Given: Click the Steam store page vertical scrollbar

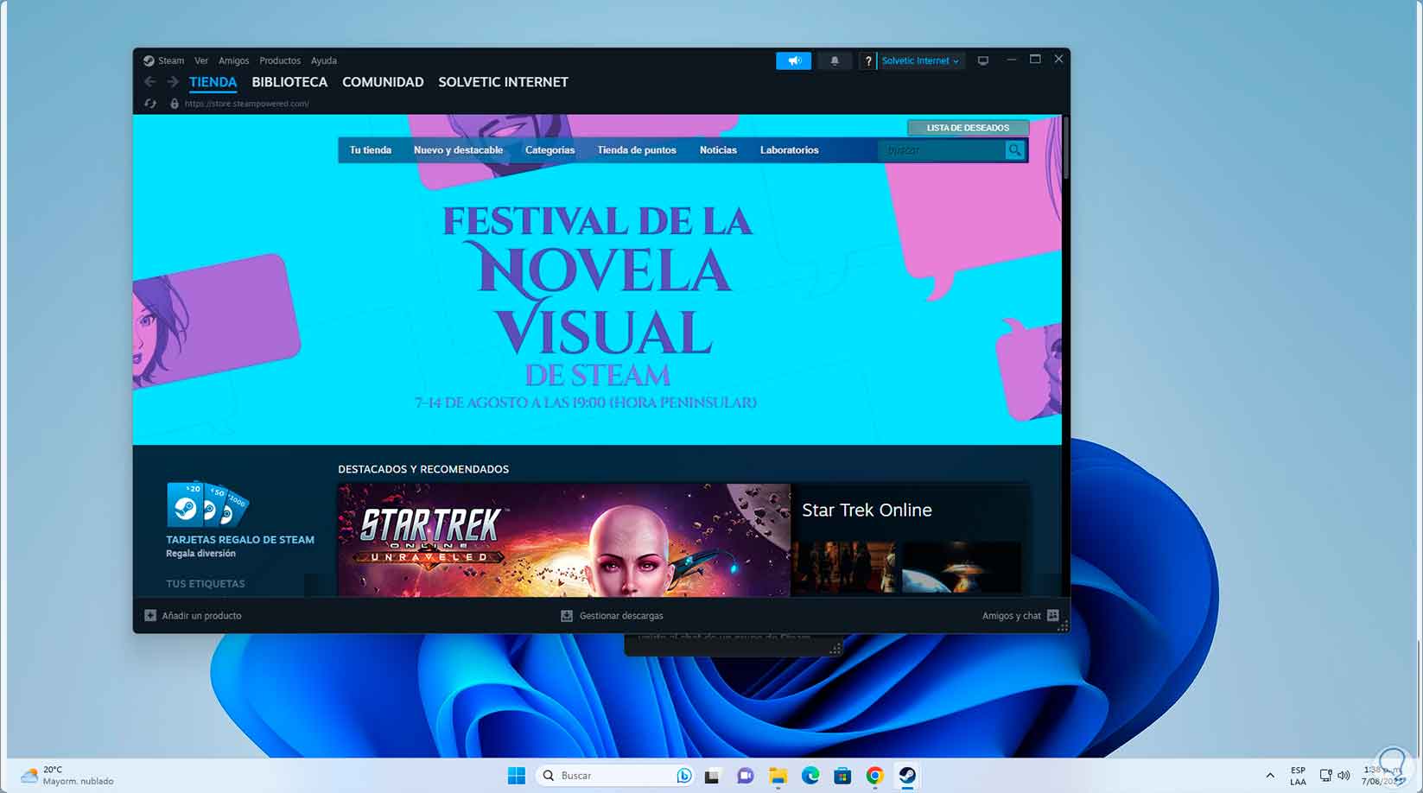Looking at the screenshot, I should click(x=1066, y=147).
